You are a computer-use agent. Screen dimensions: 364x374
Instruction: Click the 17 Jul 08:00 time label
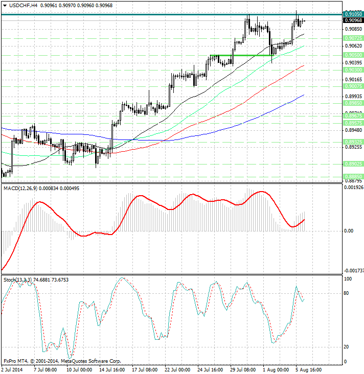[x=144, y=370]
